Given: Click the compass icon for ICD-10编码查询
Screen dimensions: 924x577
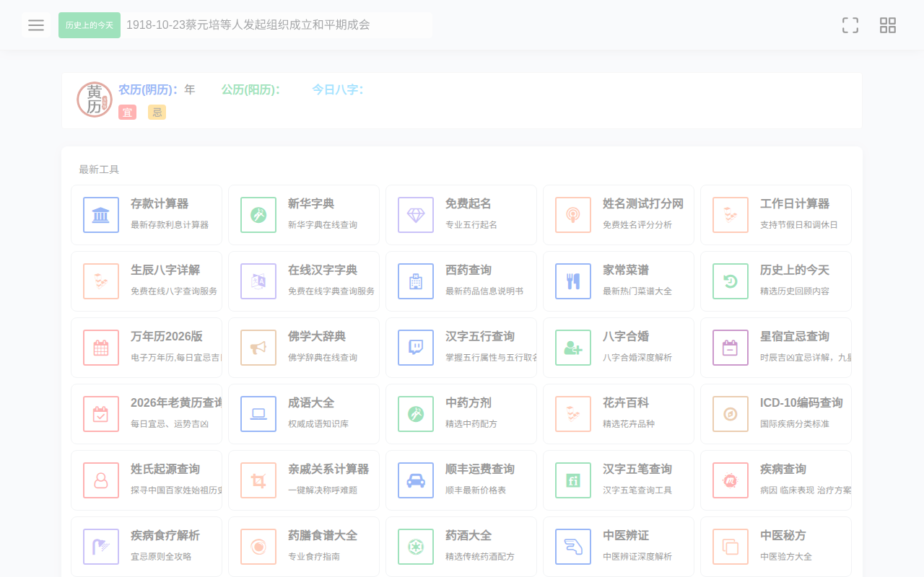Looking at the screenshot, I should [731, 414].
